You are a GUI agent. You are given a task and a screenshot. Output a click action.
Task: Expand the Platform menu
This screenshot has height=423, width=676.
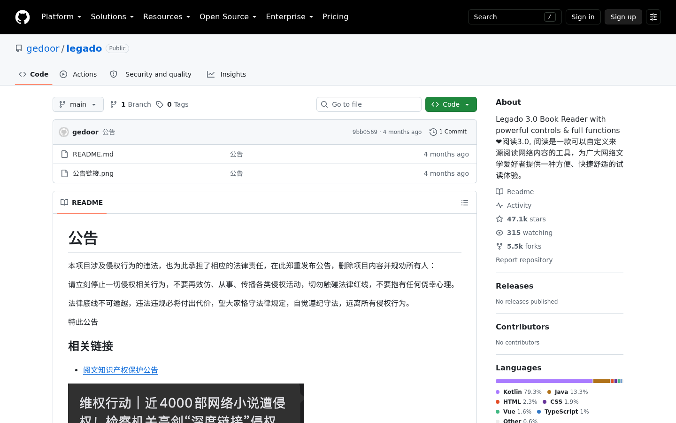(x=61, y=17)
